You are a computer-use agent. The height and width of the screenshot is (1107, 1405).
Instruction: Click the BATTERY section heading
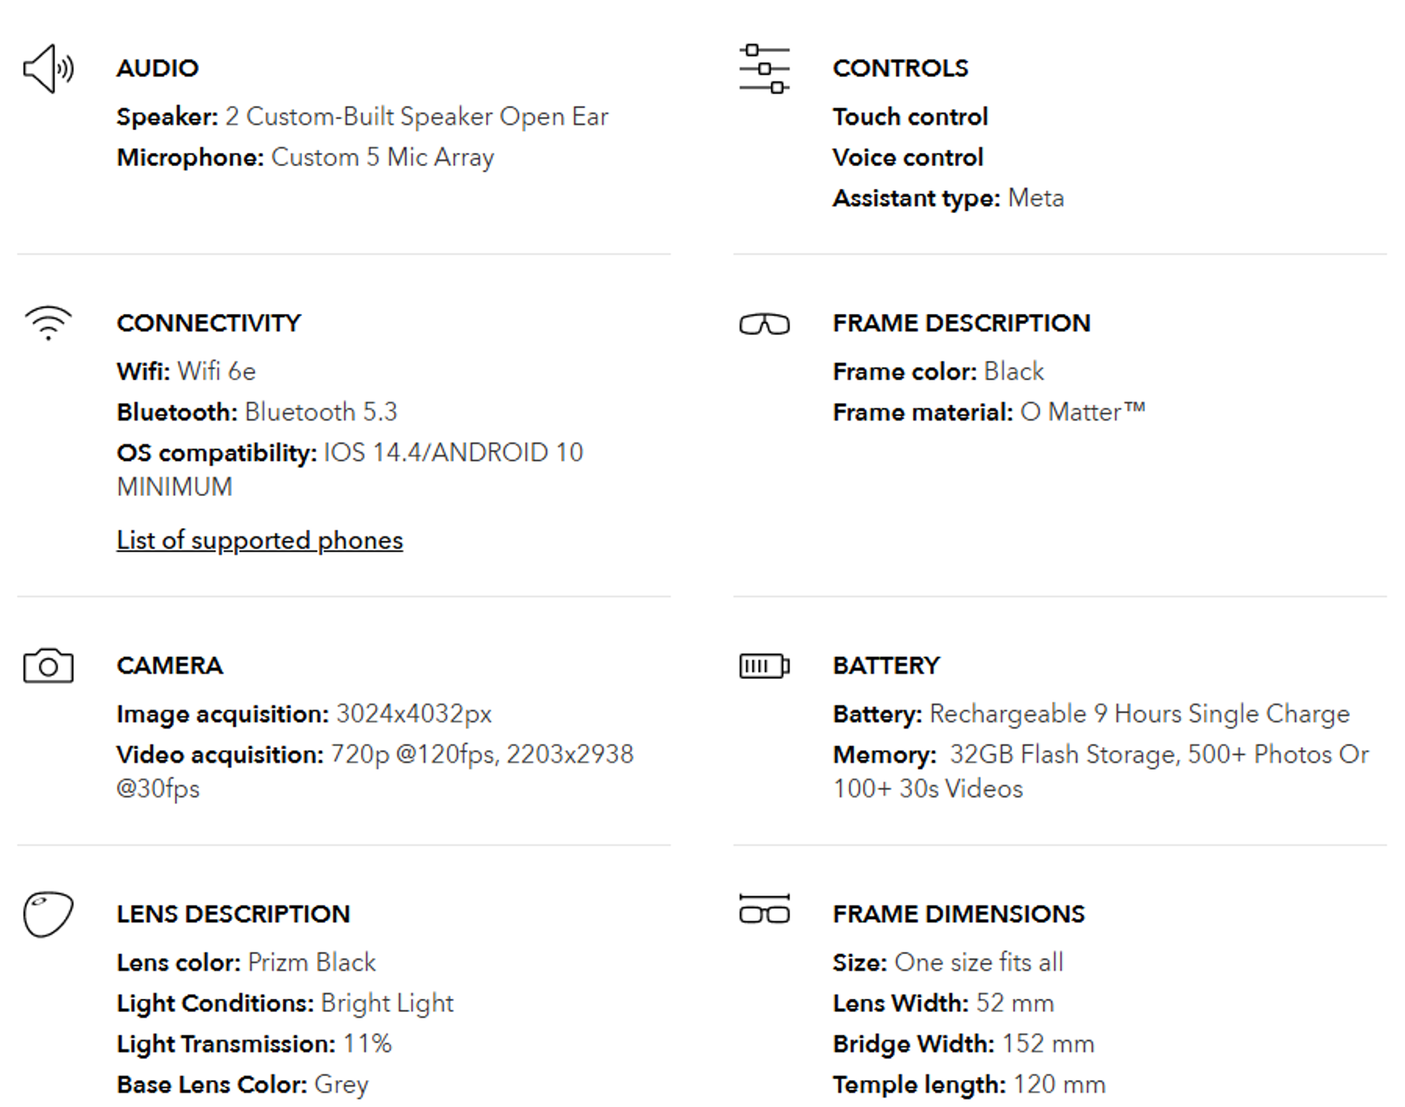[x=886, y=665]
